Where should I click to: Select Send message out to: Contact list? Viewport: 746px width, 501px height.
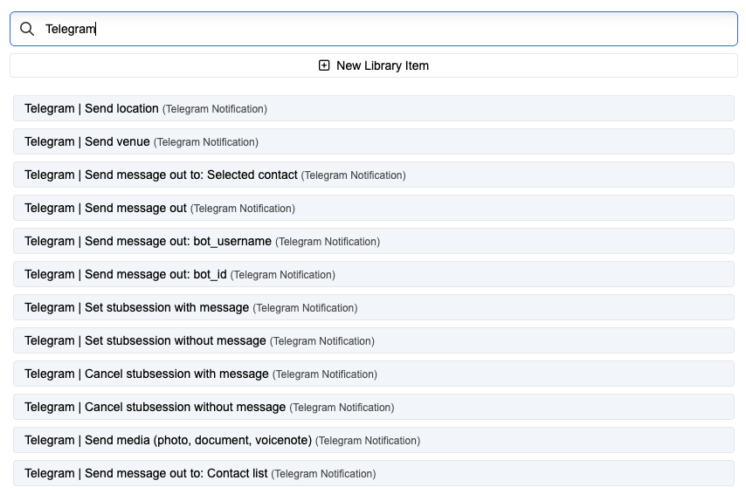click(x=374, y=473)
